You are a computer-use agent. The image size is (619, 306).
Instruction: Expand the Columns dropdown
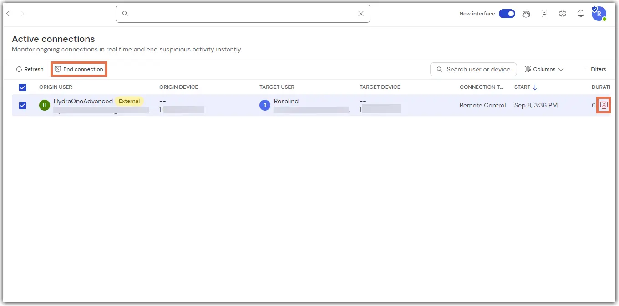[x=544, y=69]
